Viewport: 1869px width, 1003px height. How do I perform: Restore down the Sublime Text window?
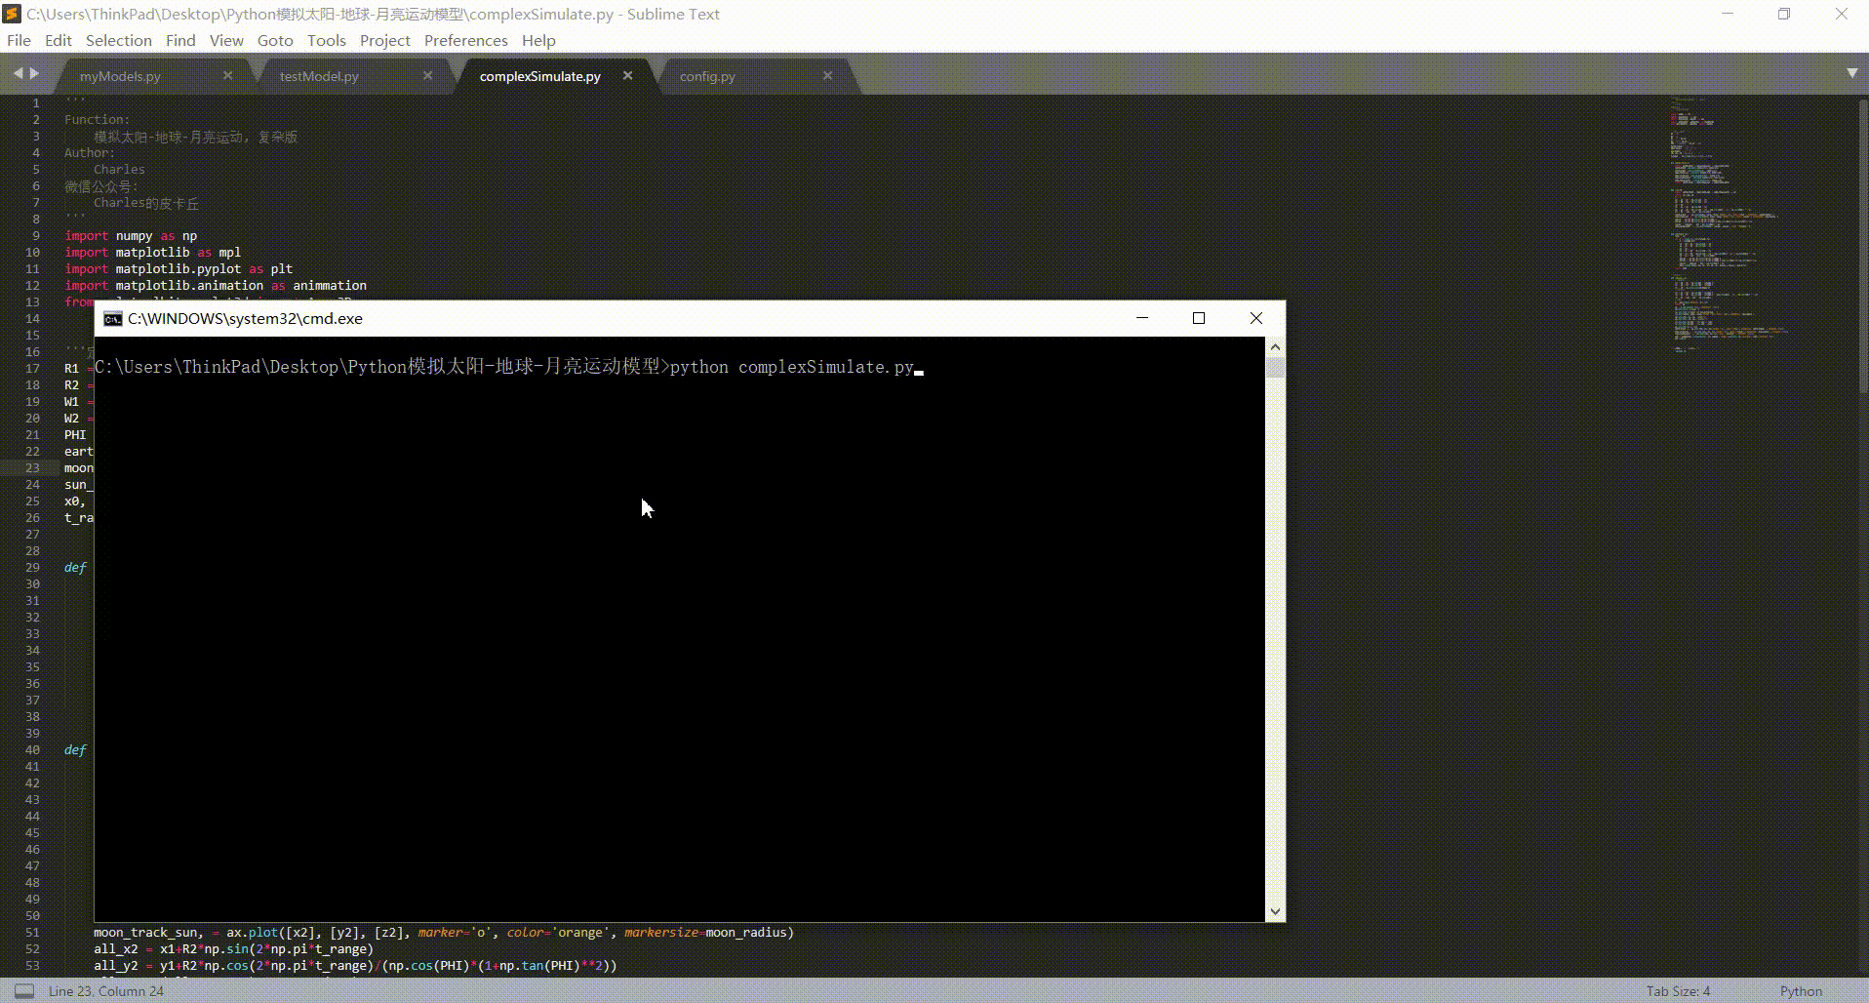(1784, 14)
